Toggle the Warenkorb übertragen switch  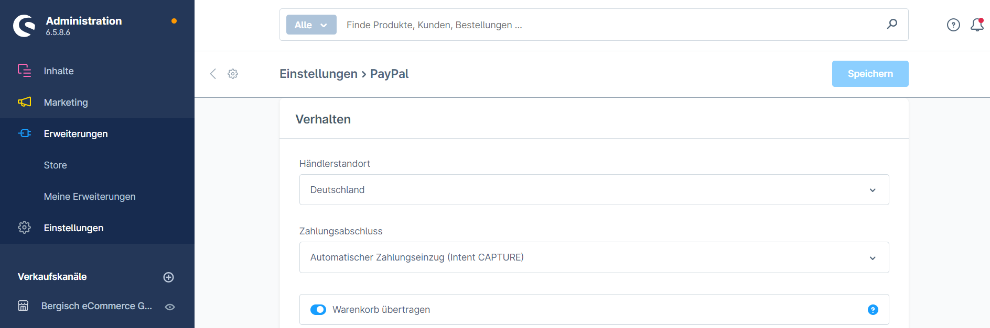pyautogui.click(x=318, y=310)
